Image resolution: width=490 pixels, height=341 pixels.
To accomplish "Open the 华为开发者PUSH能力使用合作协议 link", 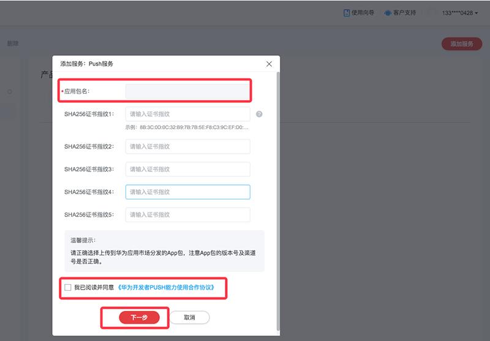I will click(166, 287).
